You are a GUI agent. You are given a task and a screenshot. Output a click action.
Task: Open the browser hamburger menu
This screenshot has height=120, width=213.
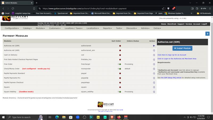(x=210, y=9)
